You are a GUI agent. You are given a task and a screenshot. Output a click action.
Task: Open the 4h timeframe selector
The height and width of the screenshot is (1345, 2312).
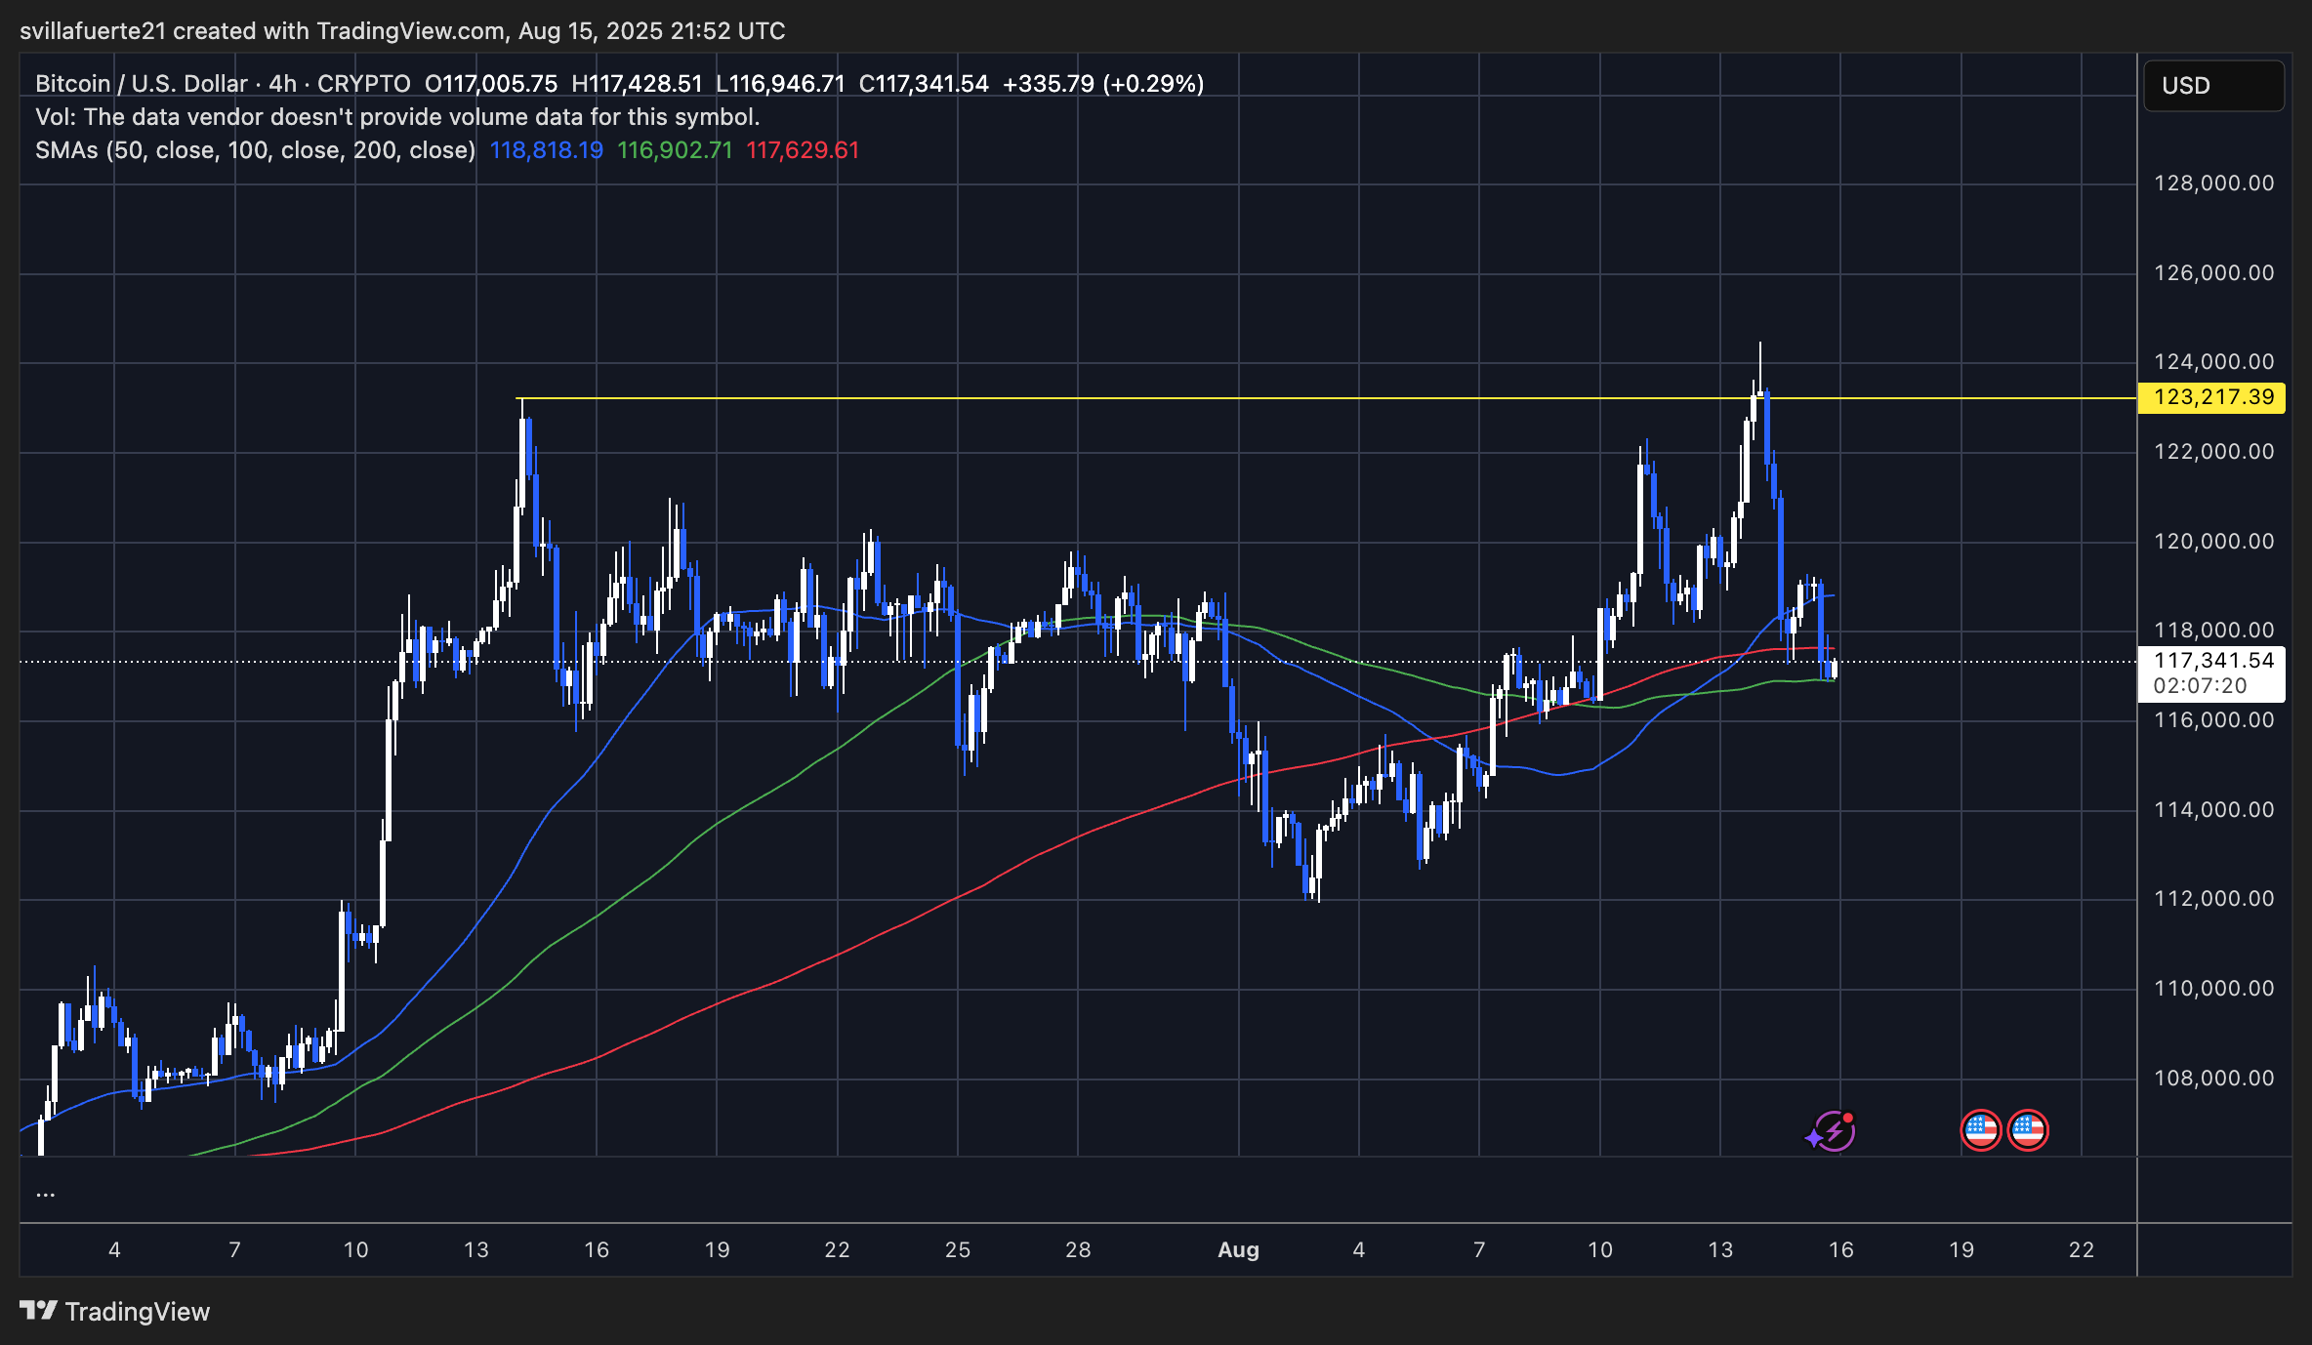pos(281,84)
